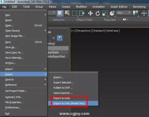
Task: Choose Publish to DWF... submenu entry
Action: 73,88
